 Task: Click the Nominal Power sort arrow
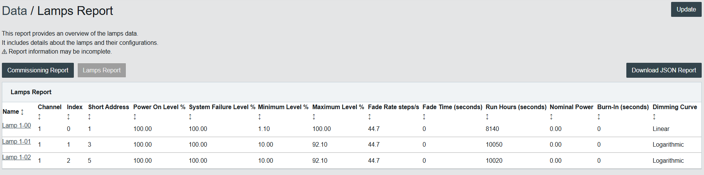click(551, 117)
